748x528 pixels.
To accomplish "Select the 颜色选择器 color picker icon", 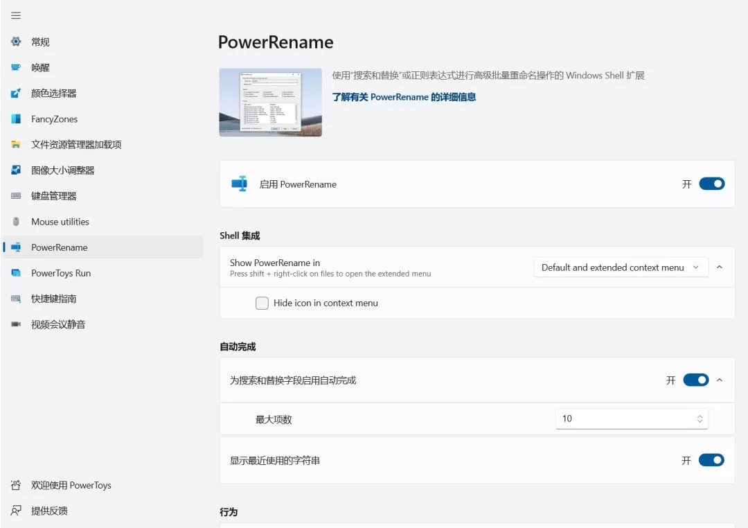I will pyautogui.click(x=16, y=93).
